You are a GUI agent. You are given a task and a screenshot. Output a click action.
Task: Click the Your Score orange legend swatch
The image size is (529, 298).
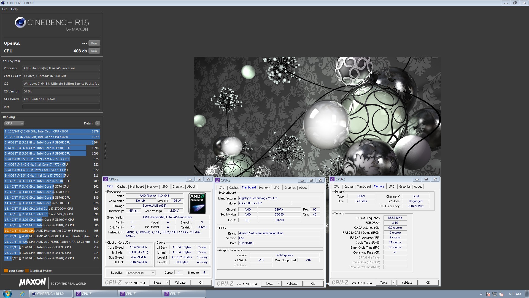coord(6,271)
